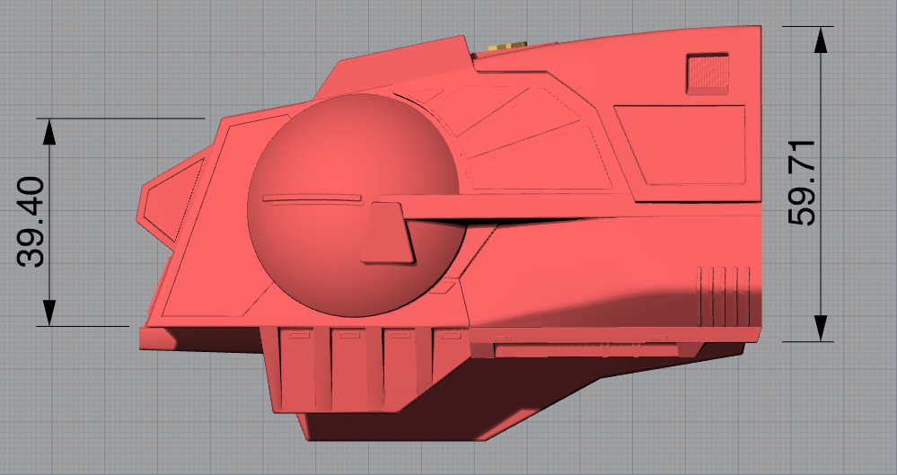Select the small yellow part atop the model
This screenshot has width=897, height=475.
tap(506, 46)
